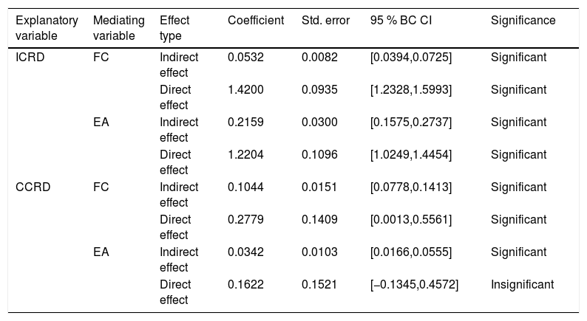Click coefficient value 0.1622
Image resolution: width=587 pixels, height=321 pixels.
click(x=245, y=284)
